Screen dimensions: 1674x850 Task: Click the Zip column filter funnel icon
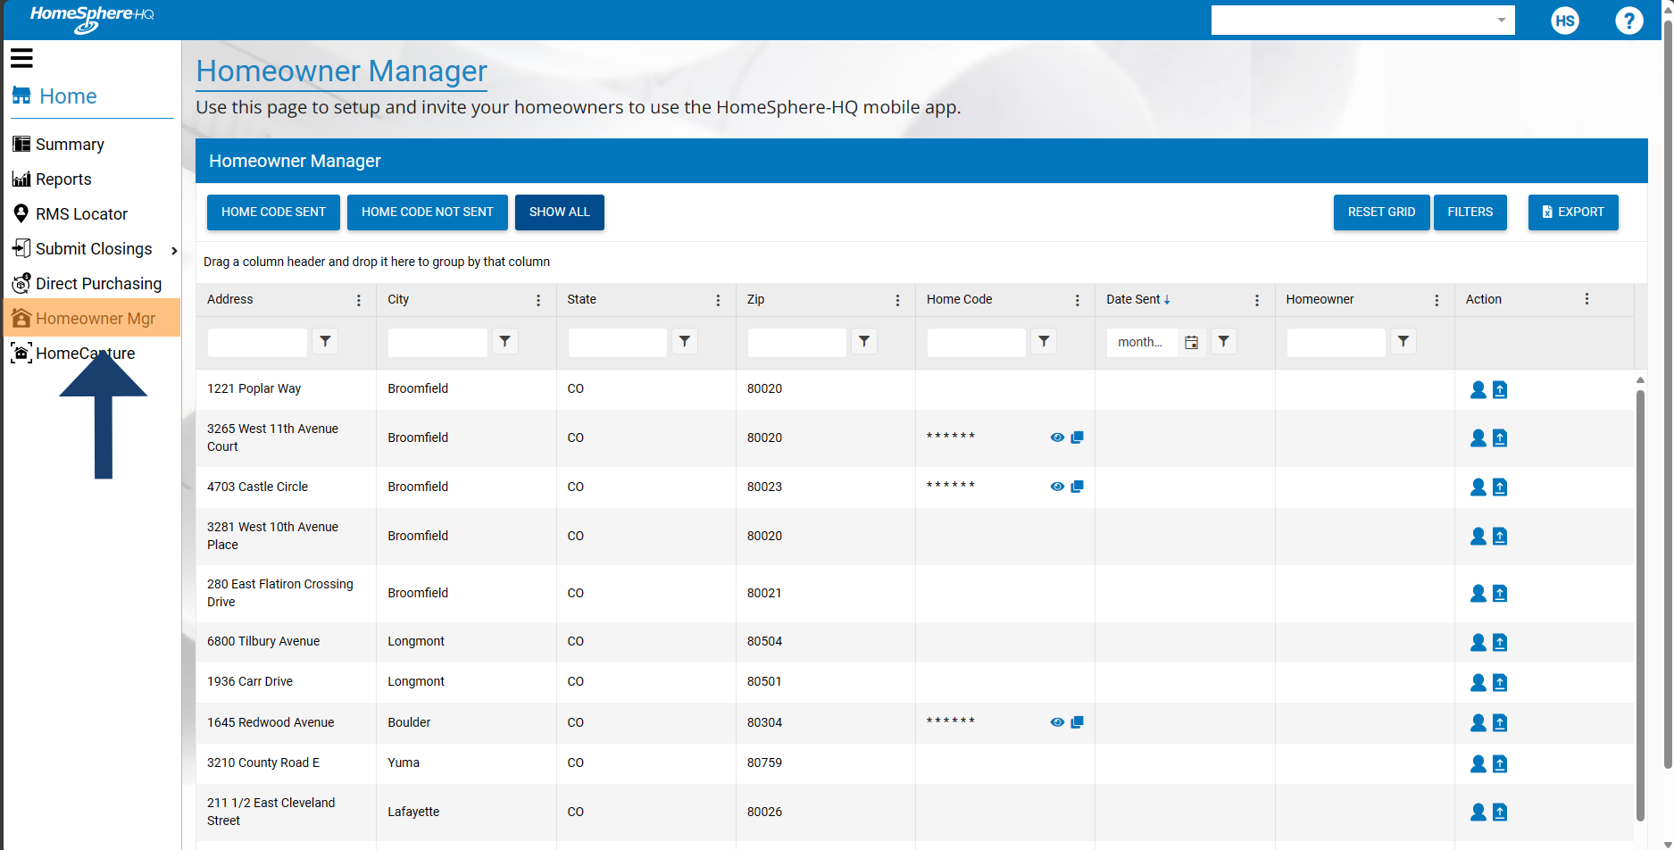tap(864, 341)
